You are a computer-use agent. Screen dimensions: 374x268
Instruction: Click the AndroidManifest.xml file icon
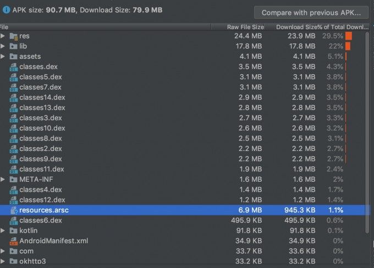[14, 241]
